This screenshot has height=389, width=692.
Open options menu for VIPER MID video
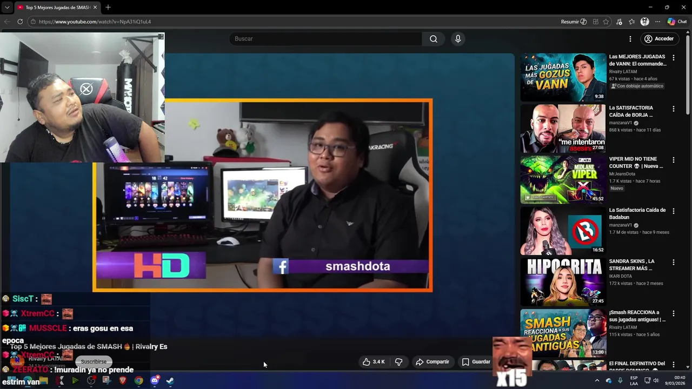click(674, 160)
